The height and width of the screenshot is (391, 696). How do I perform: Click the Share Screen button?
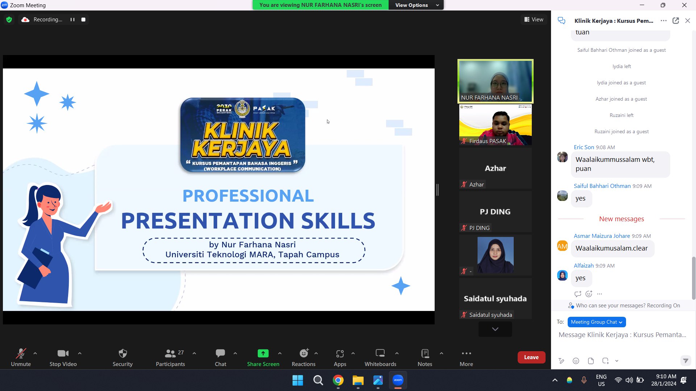point(263,353)
